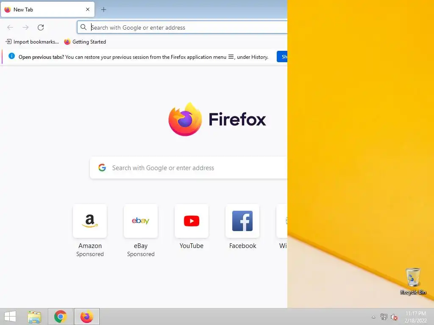434x325 pixels.
Task: Click the Firefox taskbar icon
Action: click(86, 317)
